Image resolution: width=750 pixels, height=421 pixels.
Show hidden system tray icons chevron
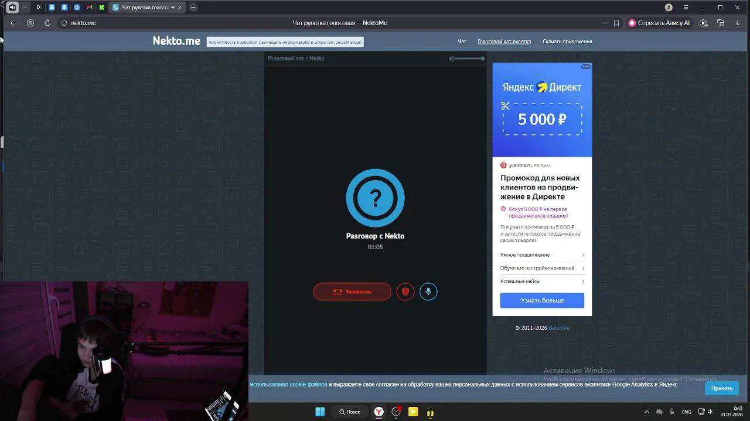point(646,412)
